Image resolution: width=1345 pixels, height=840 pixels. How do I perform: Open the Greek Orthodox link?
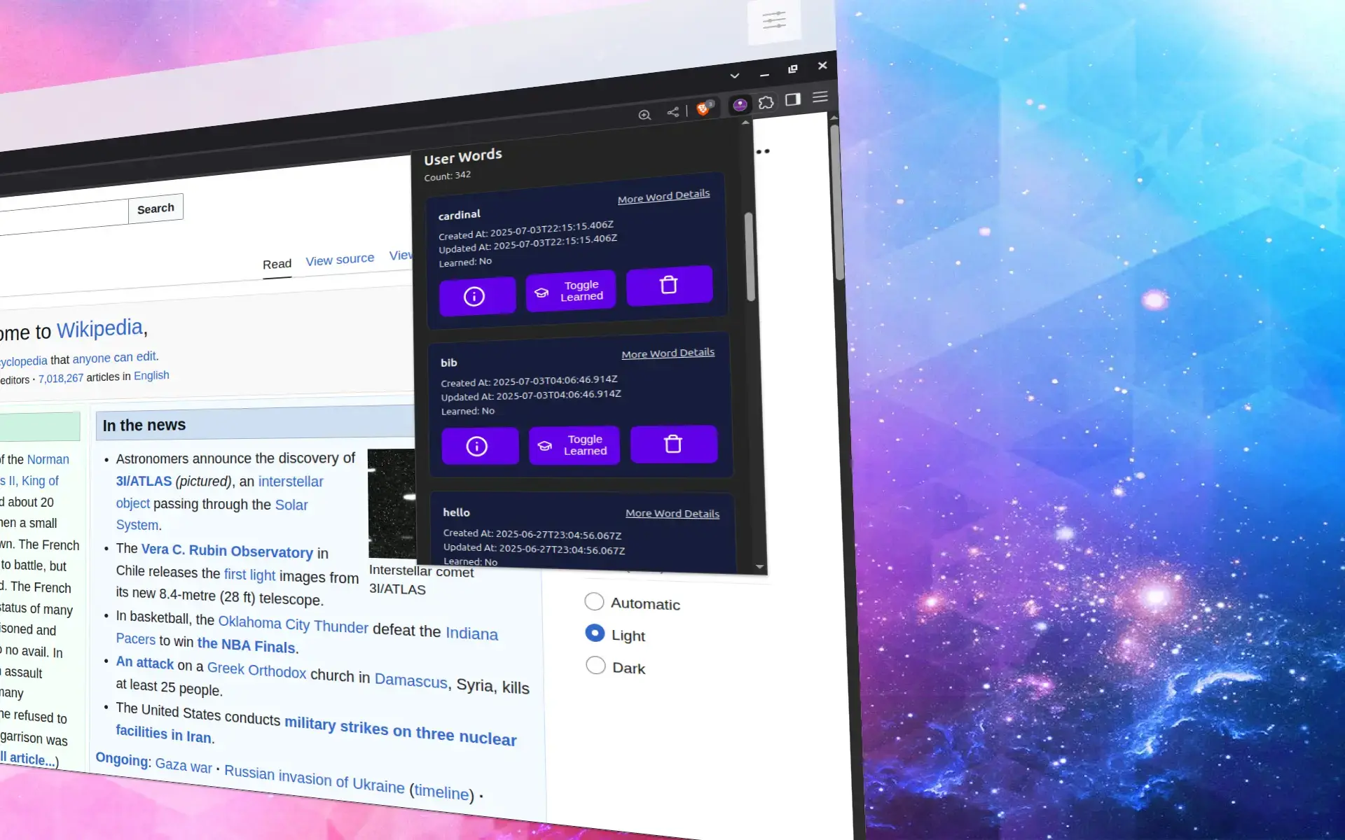(256, 670)
